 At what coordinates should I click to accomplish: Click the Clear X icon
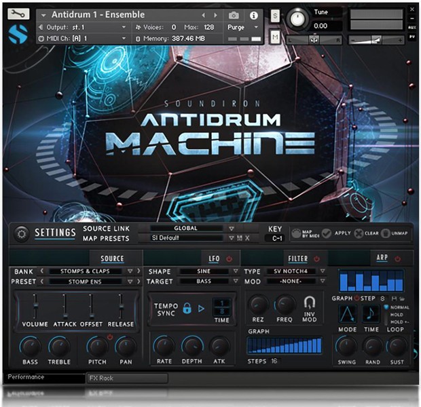click(x=359, y=233)
